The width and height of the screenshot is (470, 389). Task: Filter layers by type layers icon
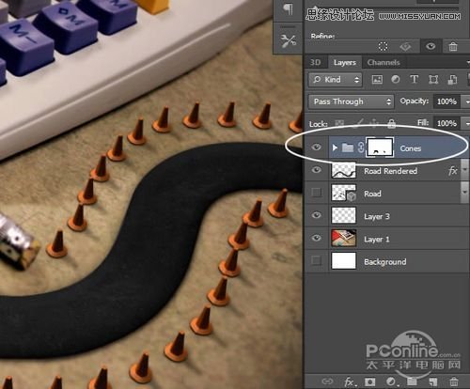pos(415,79)
